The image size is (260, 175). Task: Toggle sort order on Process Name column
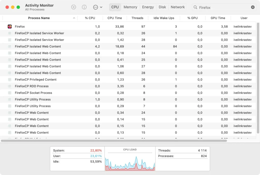(x=39, y=18)
